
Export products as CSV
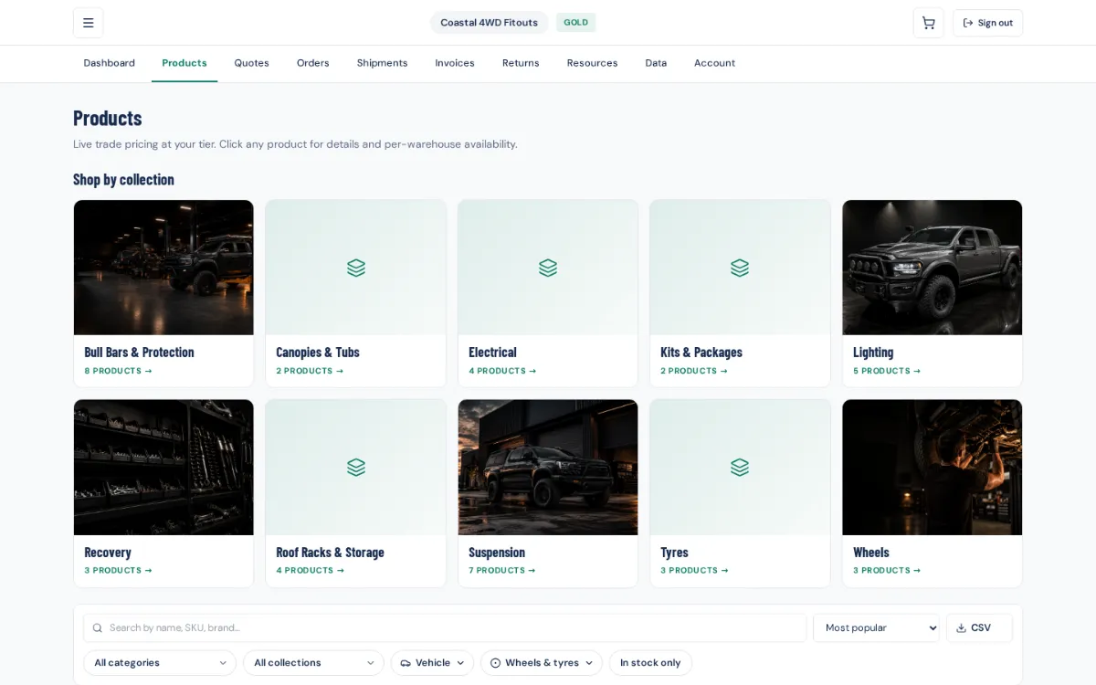979,627
